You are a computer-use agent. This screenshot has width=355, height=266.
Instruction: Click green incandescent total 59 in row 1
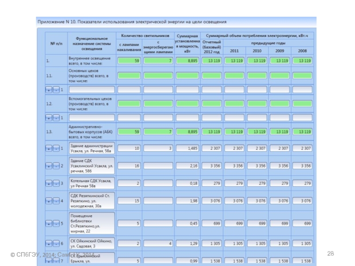129,61
